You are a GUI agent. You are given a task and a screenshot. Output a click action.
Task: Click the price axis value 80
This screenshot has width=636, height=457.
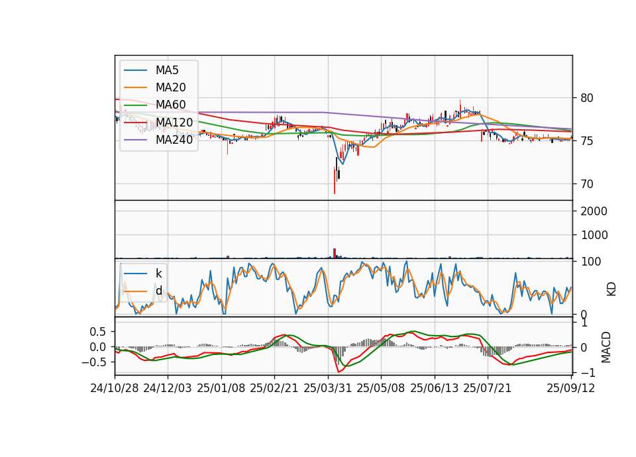(587, 98)
